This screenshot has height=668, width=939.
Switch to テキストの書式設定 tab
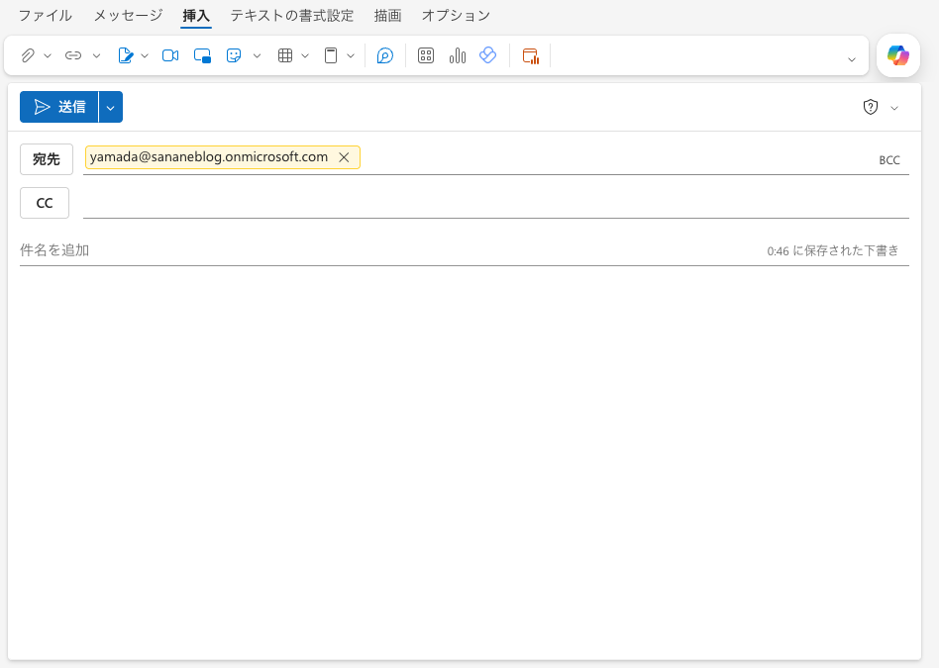[x=292, y=16]
